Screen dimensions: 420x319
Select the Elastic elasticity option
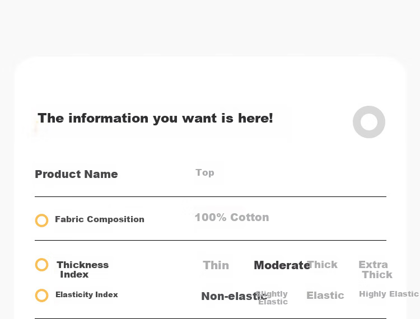click(325, 295)
